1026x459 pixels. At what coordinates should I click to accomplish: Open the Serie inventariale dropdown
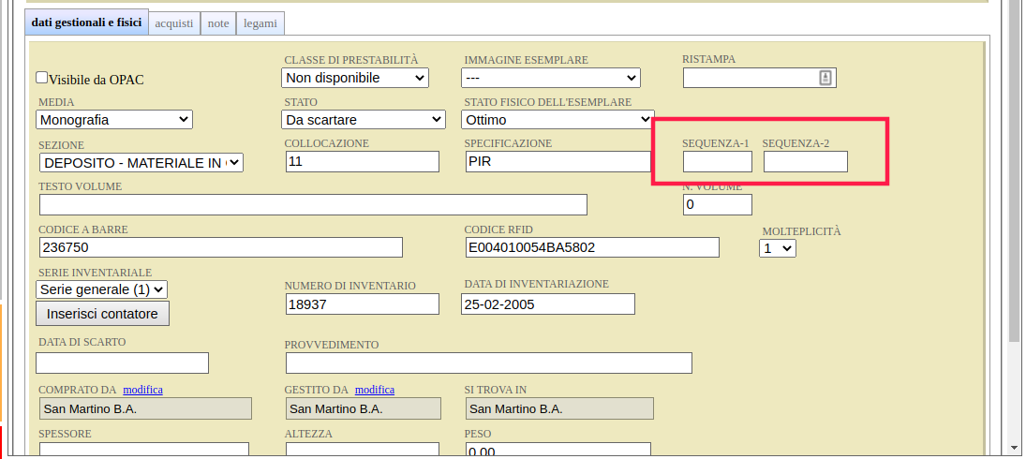pyautogui.click(x=101, y=289)
